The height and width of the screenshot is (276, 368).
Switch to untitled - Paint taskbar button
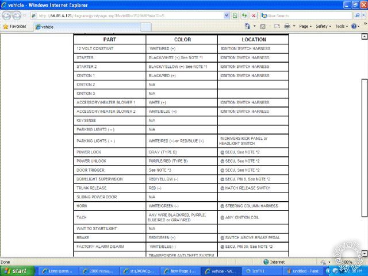click(305, 271)
